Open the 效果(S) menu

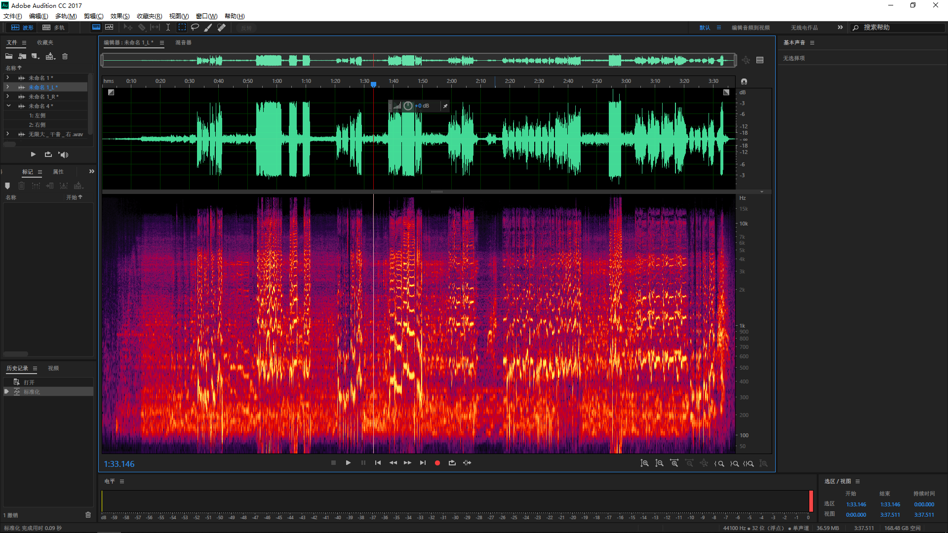click(119, 16)
